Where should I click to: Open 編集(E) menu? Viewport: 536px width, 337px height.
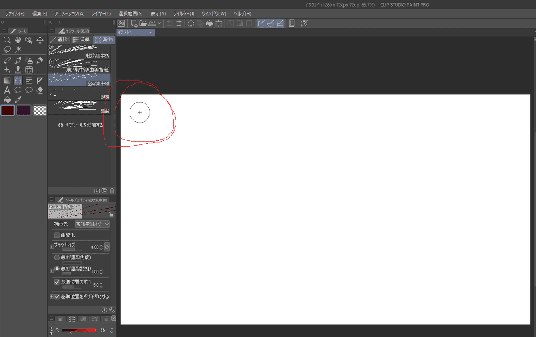[40, 13]
